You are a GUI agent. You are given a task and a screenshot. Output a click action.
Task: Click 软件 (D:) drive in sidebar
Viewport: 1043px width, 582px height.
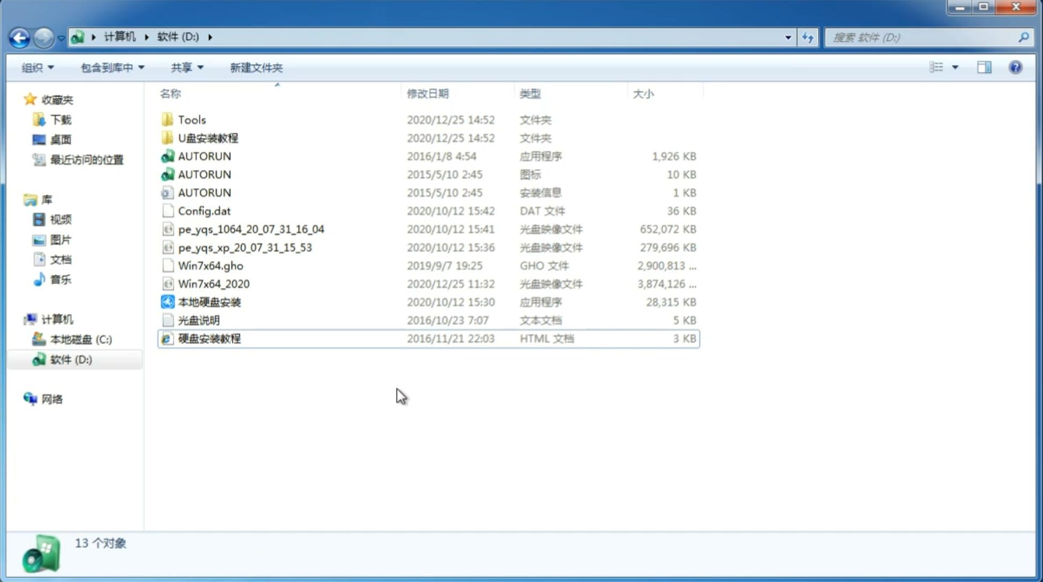(70, 359)
